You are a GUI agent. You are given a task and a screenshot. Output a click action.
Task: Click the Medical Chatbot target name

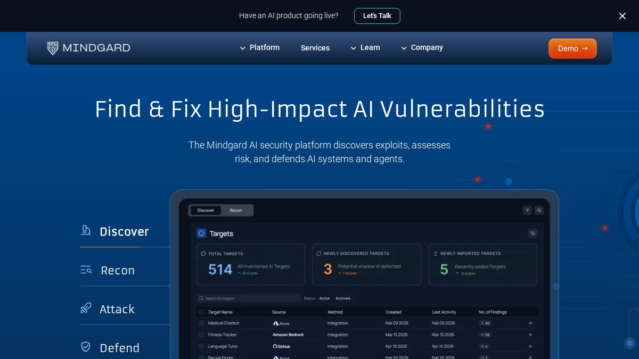(224, 323)
